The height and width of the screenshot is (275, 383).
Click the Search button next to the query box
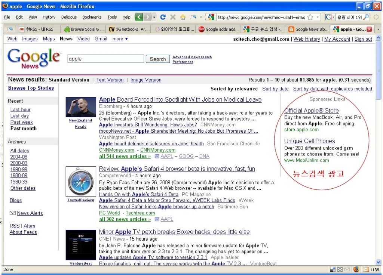tap(158, 59)
